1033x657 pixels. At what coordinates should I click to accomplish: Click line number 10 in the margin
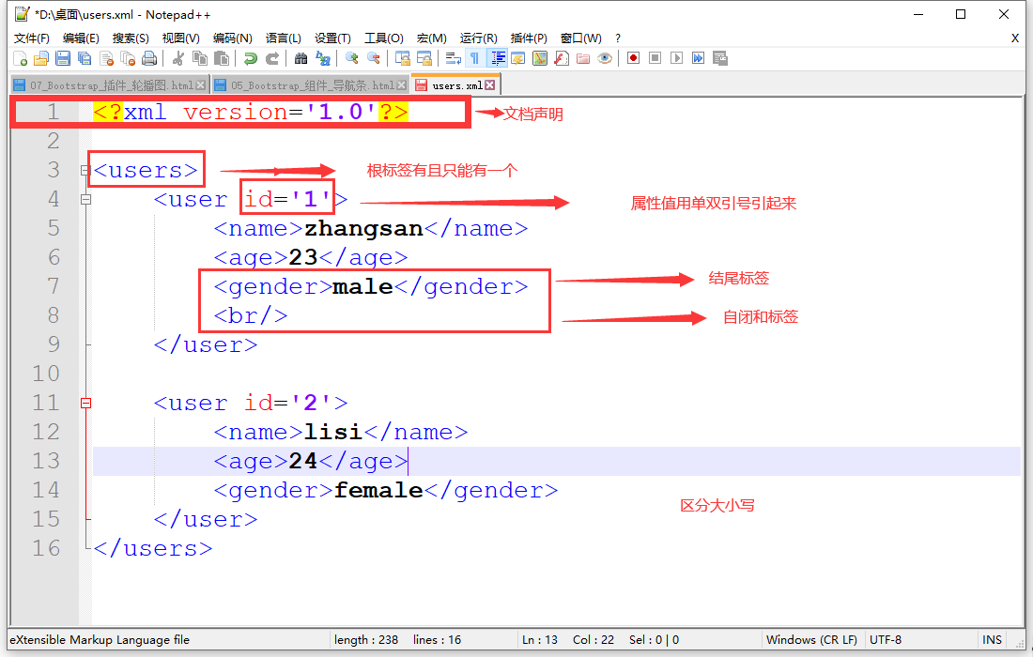46,374
